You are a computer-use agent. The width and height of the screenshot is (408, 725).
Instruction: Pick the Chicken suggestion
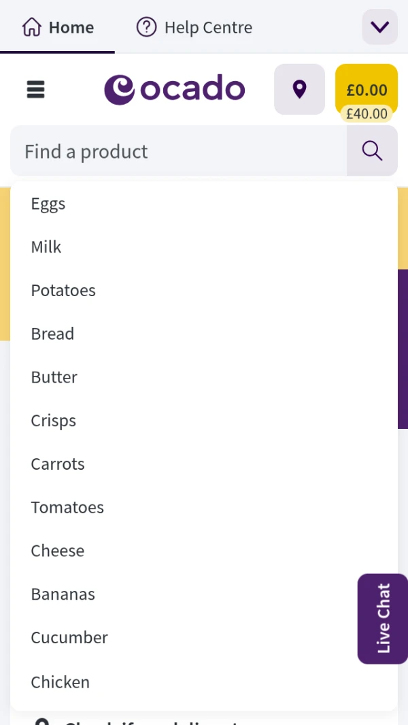tap(61, 681)
